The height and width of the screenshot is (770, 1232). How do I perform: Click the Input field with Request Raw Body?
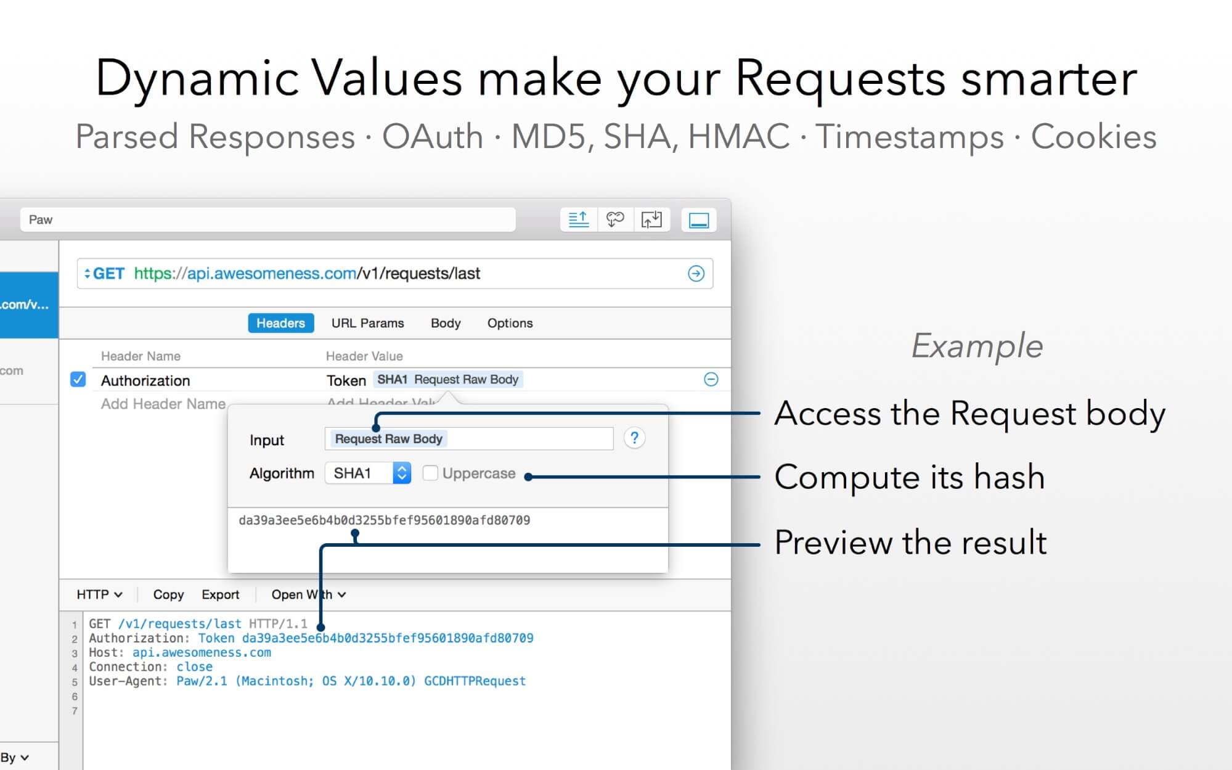tap(468, 438)
